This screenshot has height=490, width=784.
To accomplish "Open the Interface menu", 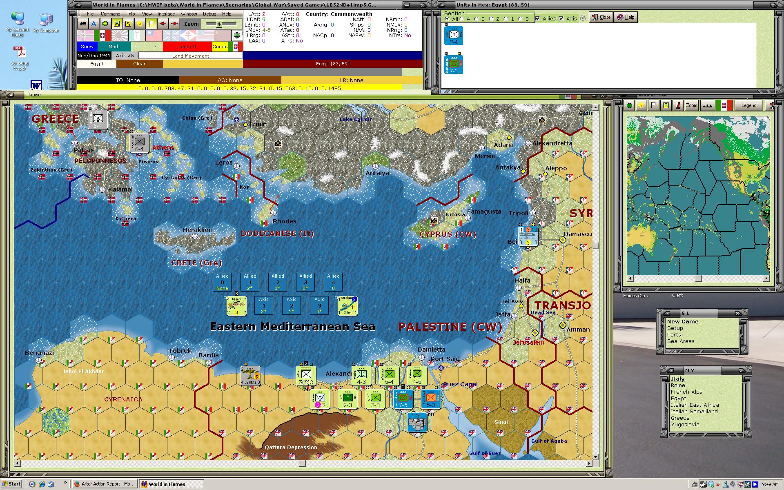I will tap(166, 14).
